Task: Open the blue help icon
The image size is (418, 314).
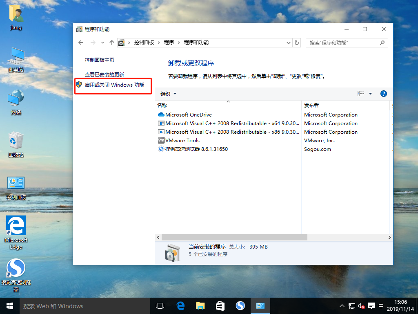Action: (x=384, y=94)
